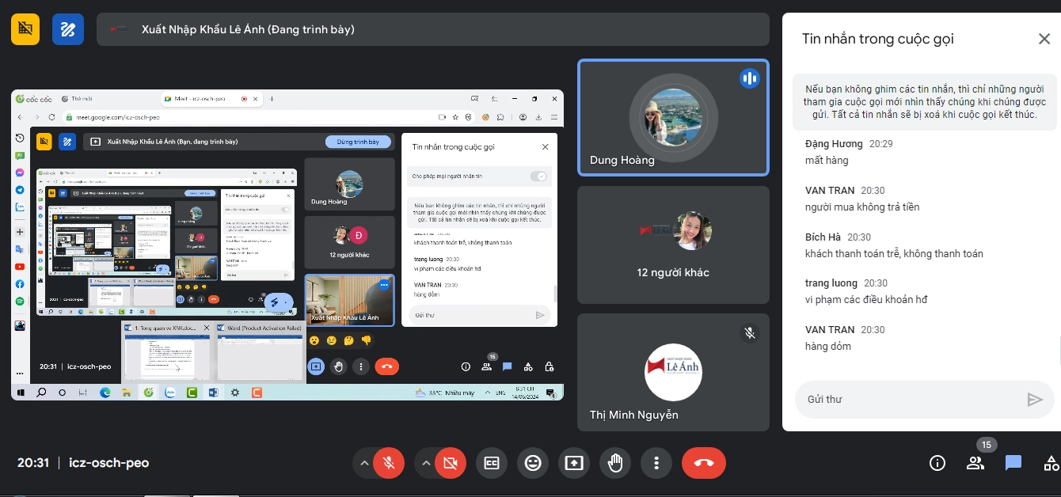Click the present screen button
Image resolution: width=1061 pixels, height=497 pixels.
pyautogui.click(x=574, y=463)
